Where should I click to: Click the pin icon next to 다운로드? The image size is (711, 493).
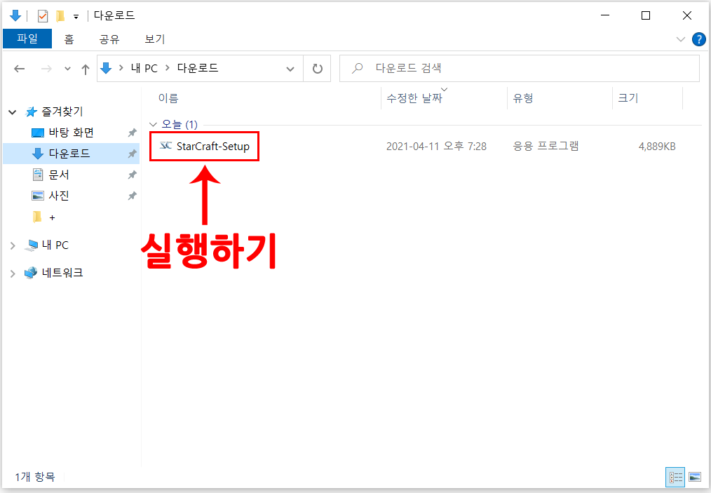132,154
